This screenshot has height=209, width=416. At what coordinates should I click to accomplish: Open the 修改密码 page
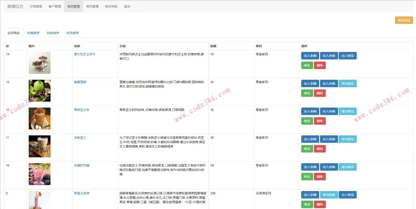tap(111, 6)
